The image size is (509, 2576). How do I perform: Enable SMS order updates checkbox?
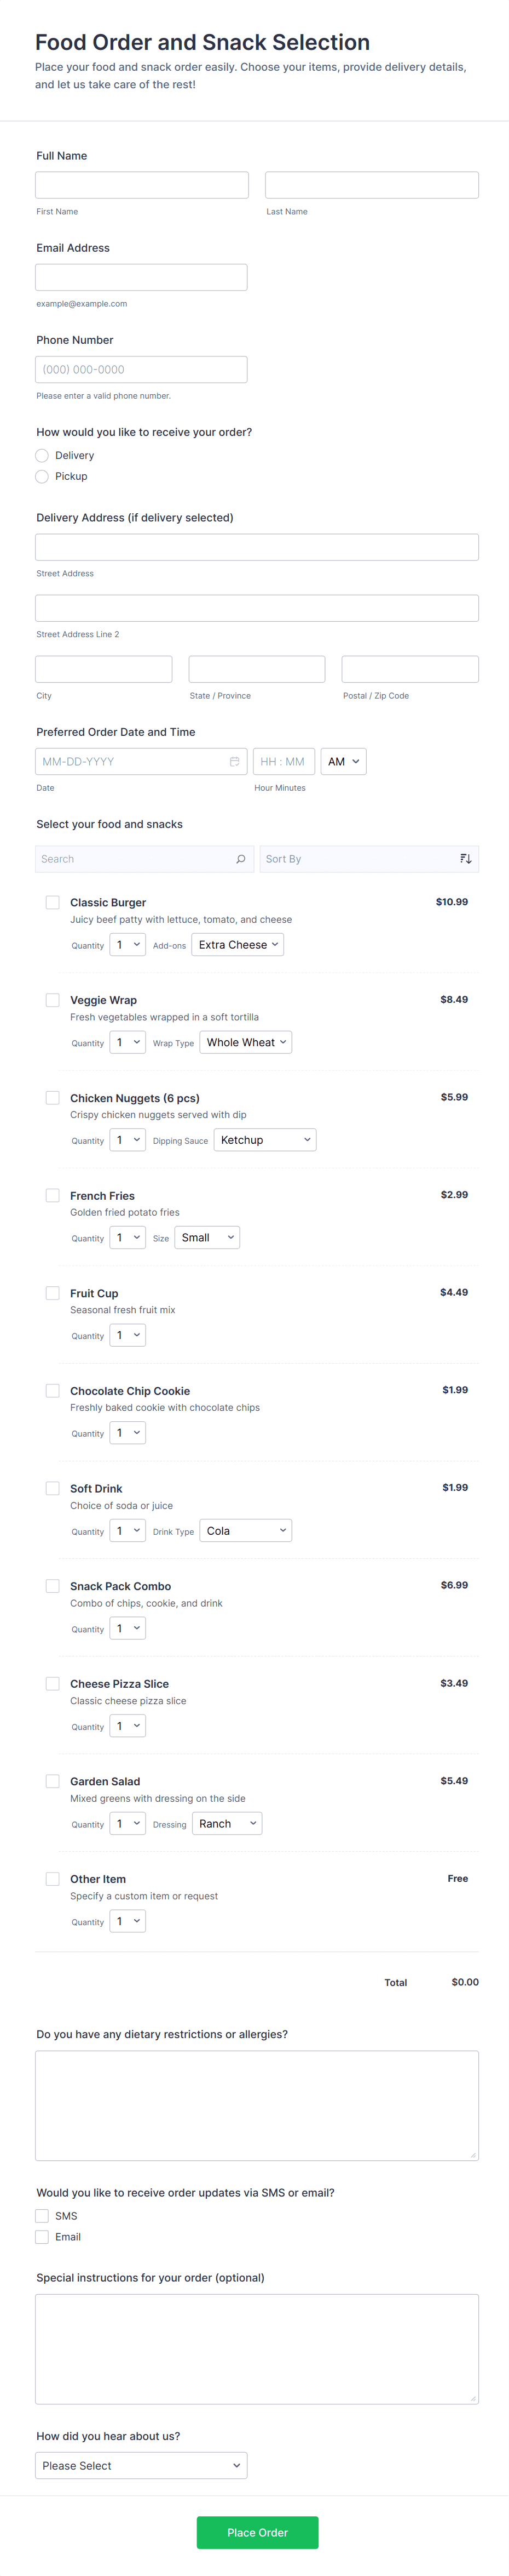click(x=42, y=2216)
